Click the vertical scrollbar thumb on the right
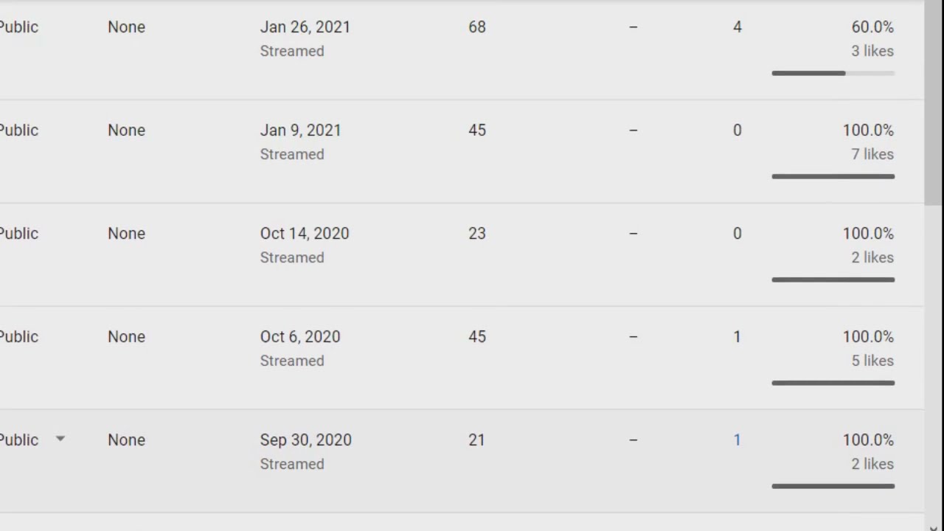Image resolution: width=944 pixels, height=531 pixels. 934,103
